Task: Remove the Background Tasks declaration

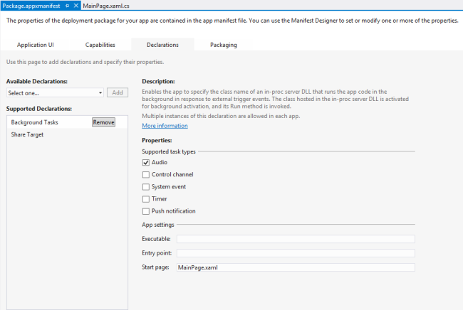Action: pyautogui.click(x=103, y=122)
